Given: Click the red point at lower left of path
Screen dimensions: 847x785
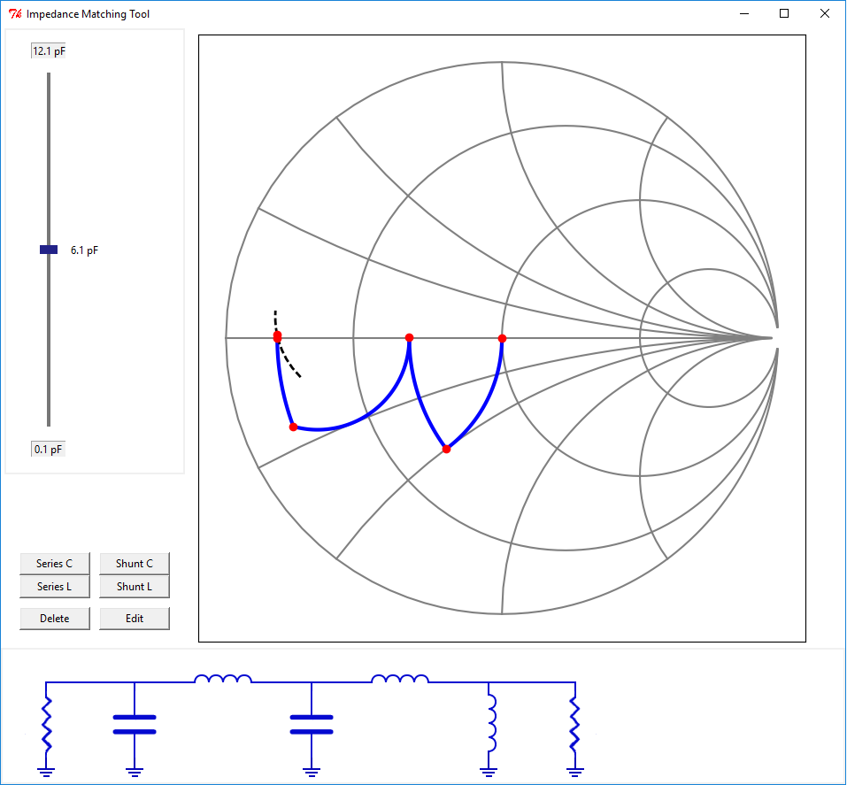Looking at the screenshot, I should click(293, 427).
